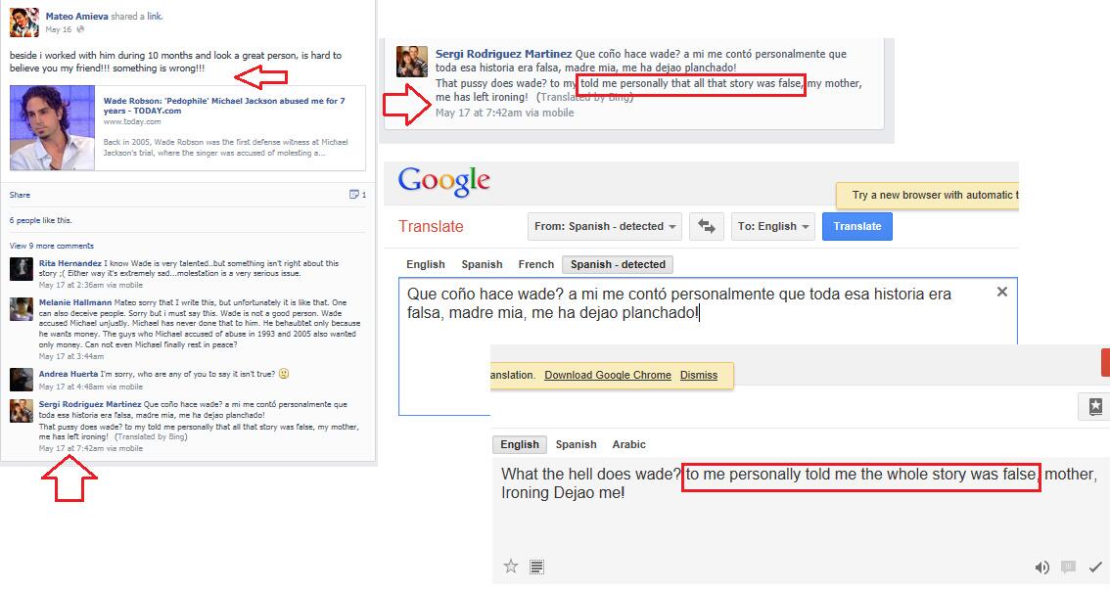Select English target language tab
This screenshot has width=1110, height=592.
click(520, 444)
